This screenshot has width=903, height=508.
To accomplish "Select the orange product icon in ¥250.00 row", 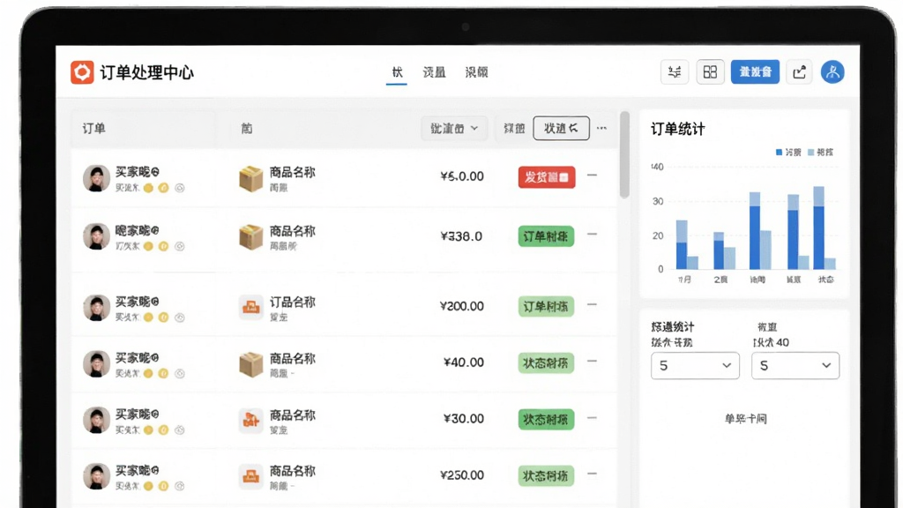I will click(251, 476).
